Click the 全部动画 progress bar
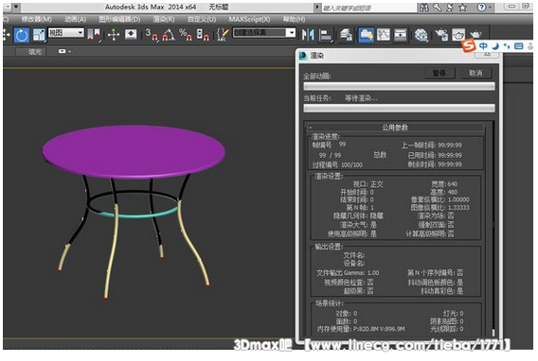 click(399, 86)
